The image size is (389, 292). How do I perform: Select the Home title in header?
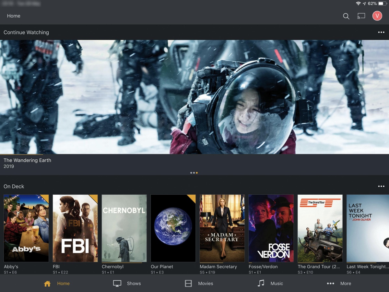(x=14, y=16)
